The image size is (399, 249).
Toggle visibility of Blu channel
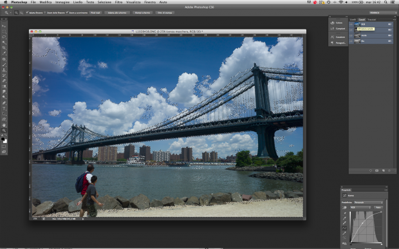click(x=351, y=41)
